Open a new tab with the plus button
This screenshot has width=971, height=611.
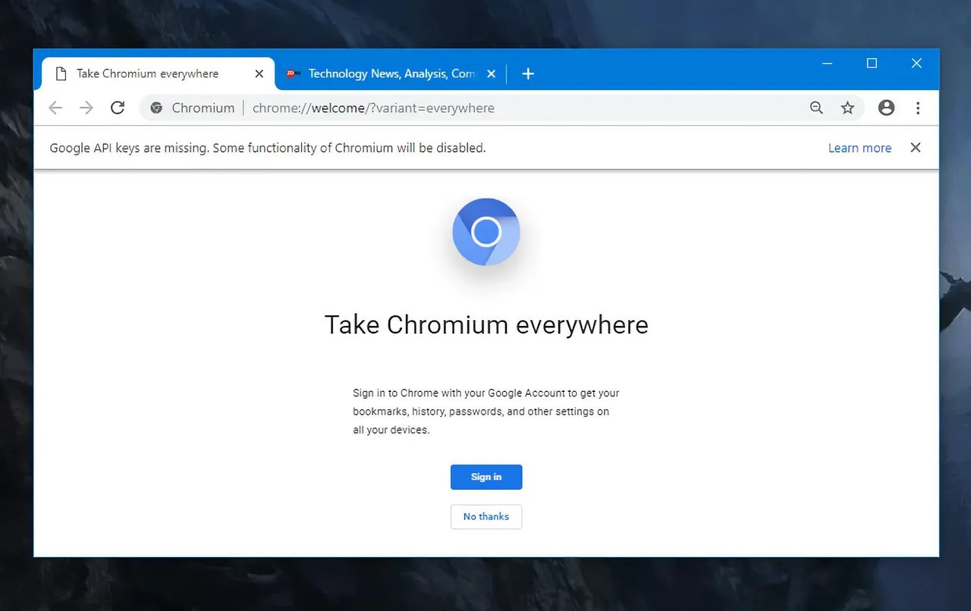pos(528,74)
